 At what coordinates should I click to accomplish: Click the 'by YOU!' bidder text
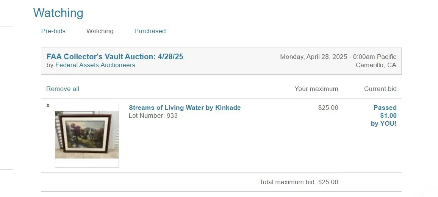tap(383, 123)
